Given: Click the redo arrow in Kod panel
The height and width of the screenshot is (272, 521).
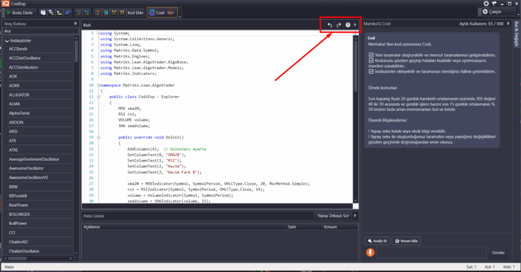Looking at the screenshot, I should (339, 25).
